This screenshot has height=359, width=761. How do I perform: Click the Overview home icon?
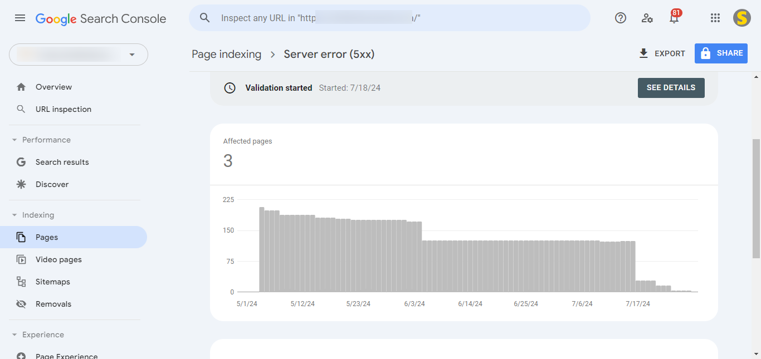click(x=21, y=87)
